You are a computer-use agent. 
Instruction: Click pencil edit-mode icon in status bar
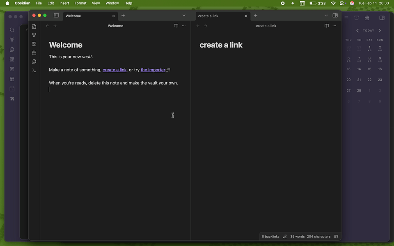285,237
